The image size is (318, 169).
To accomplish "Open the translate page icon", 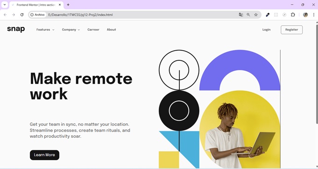I will tap(241, 15).
